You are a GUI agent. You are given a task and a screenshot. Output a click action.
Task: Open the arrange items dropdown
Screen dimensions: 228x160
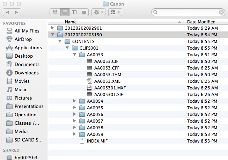(115, 12)
